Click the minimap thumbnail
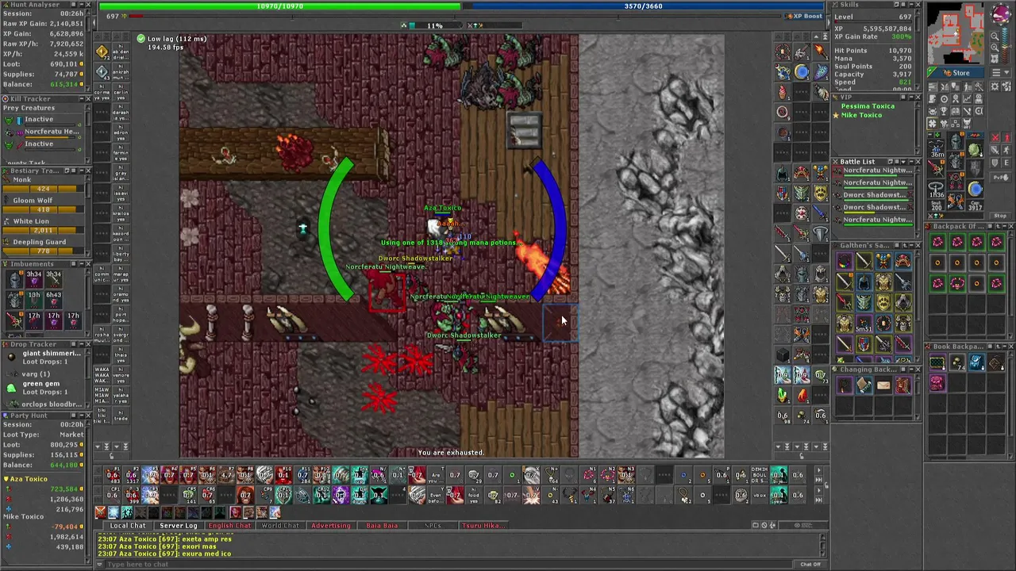The image size is (1016, 571). [956, 33]
